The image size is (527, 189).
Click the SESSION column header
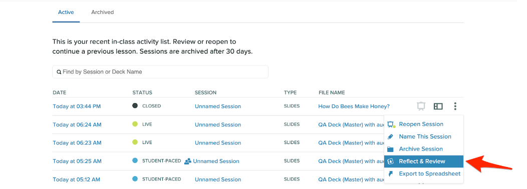(206, 92)
